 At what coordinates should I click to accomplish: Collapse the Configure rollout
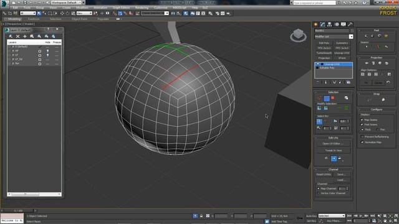click(x=376, y=110)
